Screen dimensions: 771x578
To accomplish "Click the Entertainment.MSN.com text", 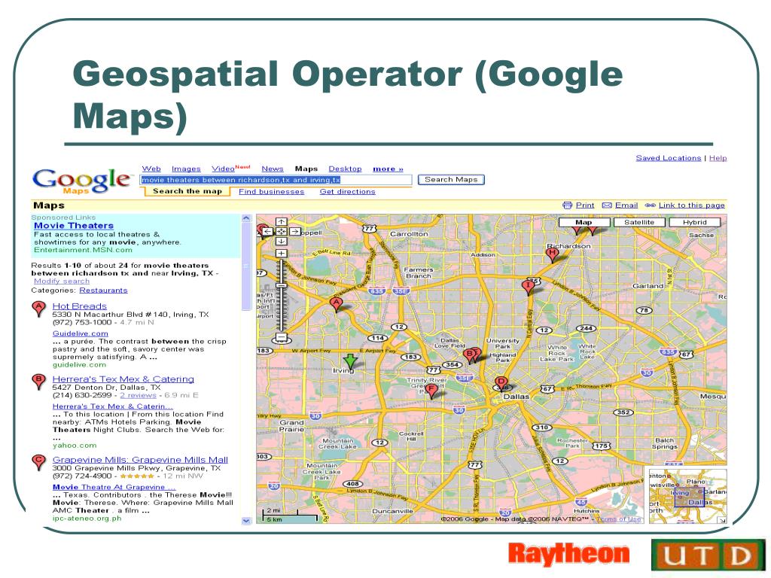I will tap(83, 250).
